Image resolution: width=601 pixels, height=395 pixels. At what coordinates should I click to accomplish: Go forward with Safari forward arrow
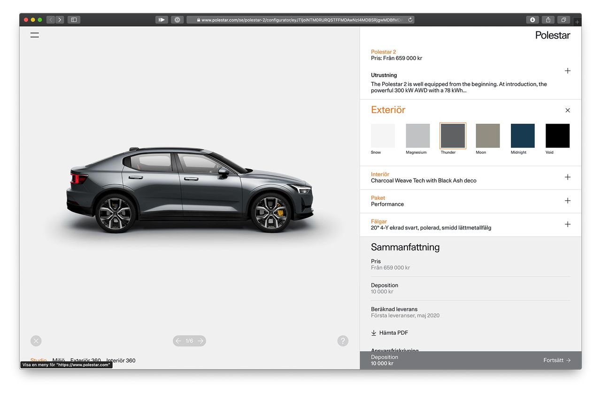[x=60, y=20]
